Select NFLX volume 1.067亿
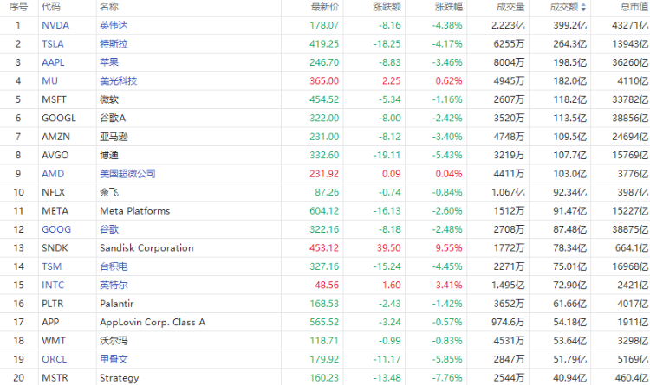This screenshot has width=650, height=385. click(508, 192)
